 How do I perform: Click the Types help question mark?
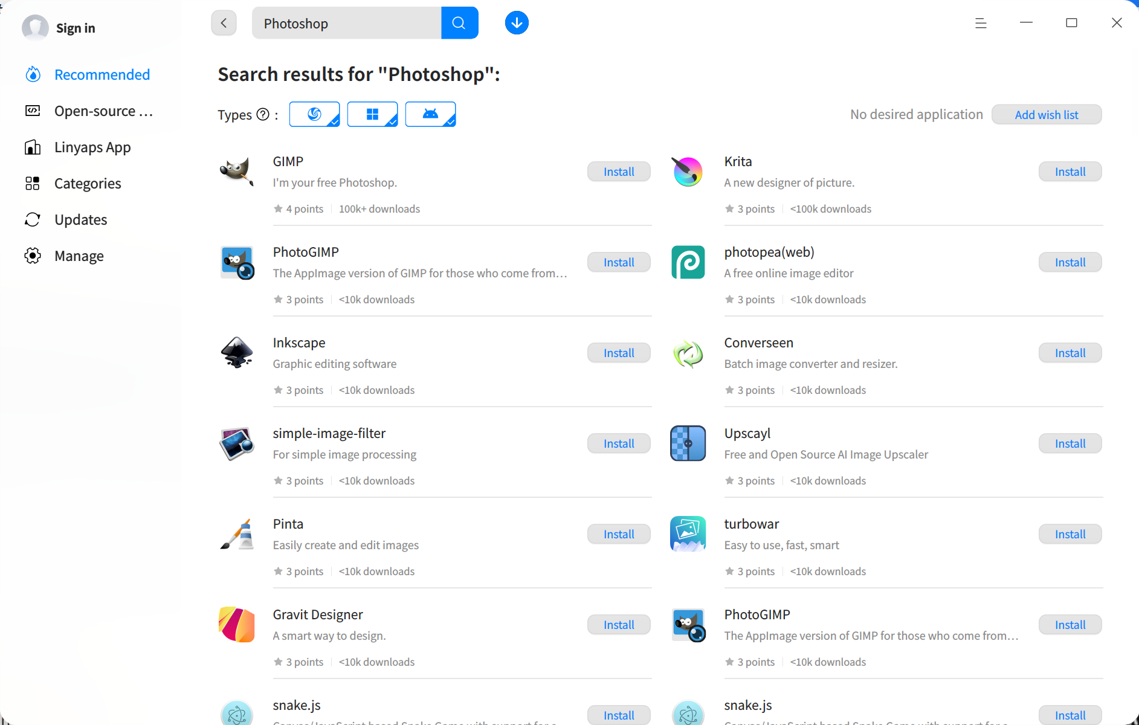point(263,114)
